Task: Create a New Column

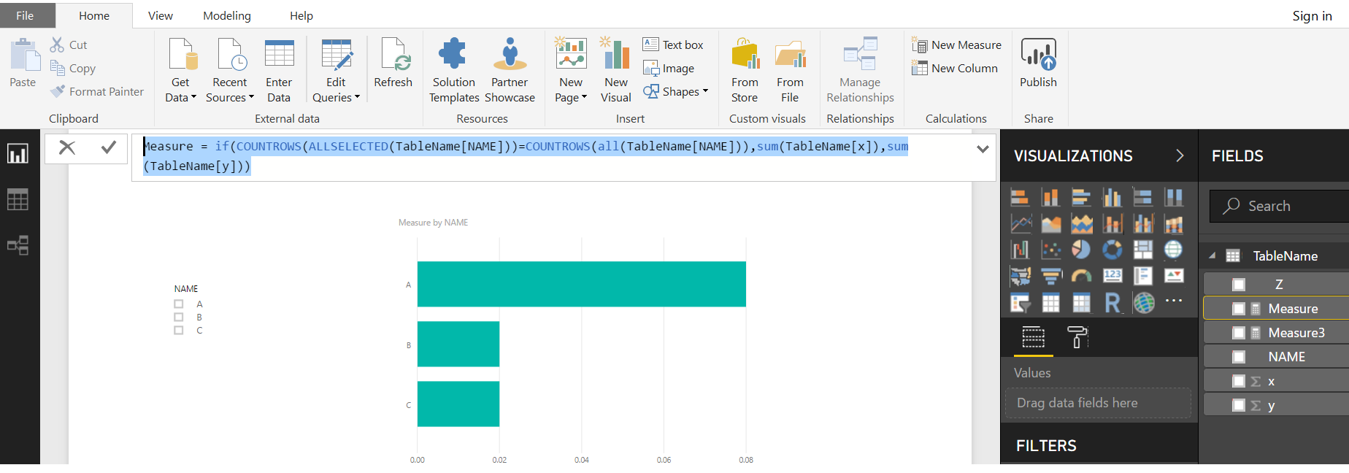Action: point(955,68)
